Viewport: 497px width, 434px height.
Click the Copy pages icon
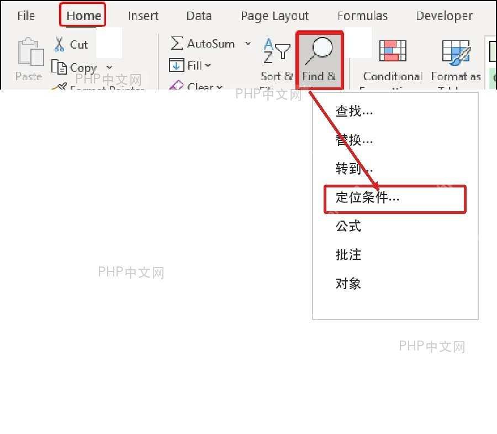(59, 67)
